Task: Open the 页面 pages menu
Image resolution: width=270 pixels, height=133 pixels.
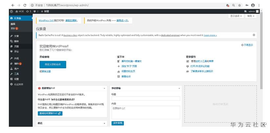Action: (x=21, y=46)
